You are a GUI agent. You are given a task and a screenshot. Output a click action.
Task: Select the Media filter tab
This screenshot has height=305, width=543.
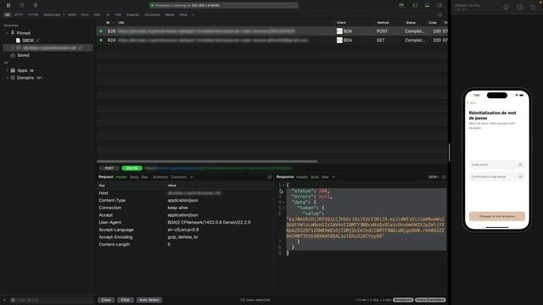(x=170, y=15)
